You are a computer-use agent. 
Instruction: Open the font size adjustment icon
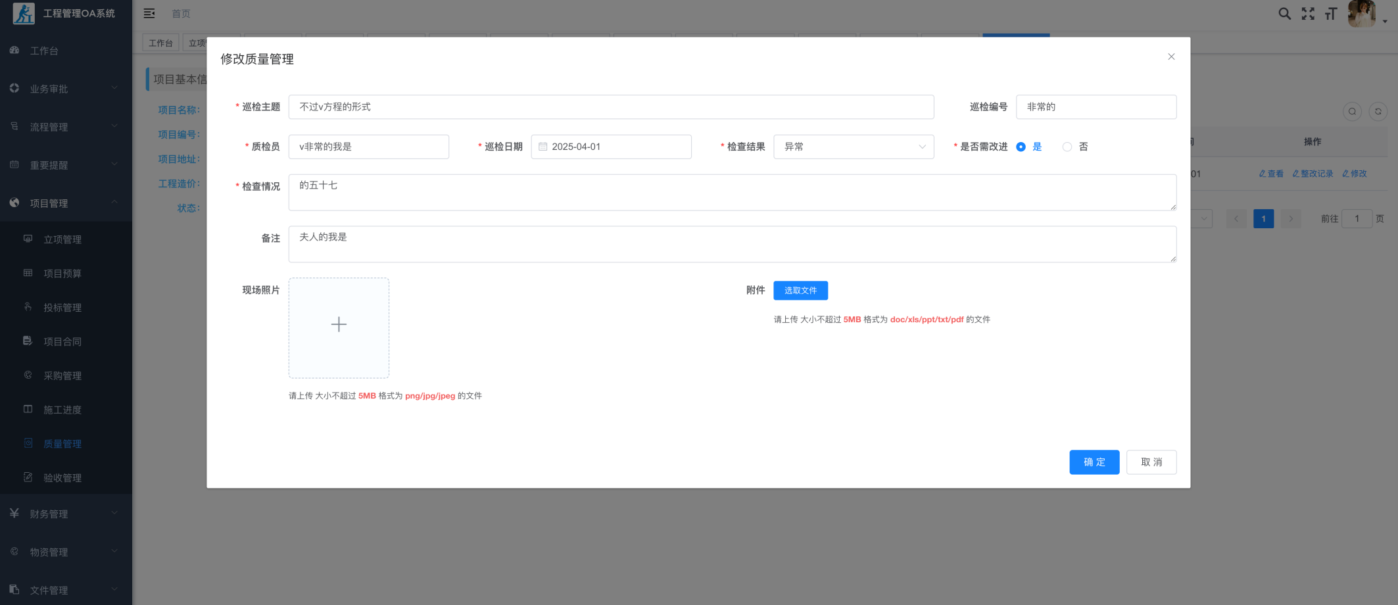[1331, 14]
